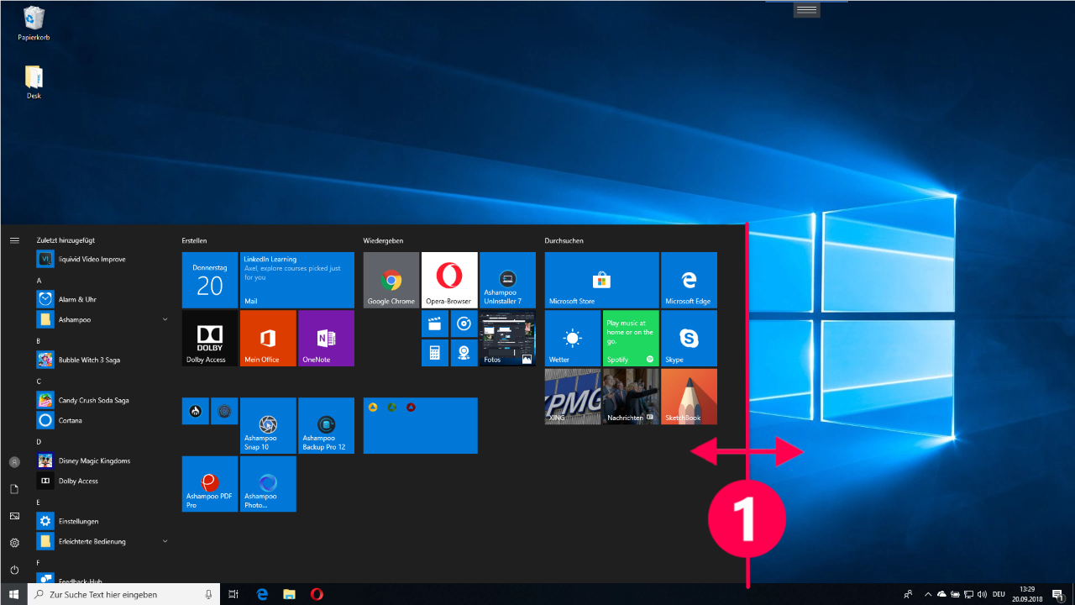Open the small flame icon tile
This screenshot has width=1075, height=605.
195,411
